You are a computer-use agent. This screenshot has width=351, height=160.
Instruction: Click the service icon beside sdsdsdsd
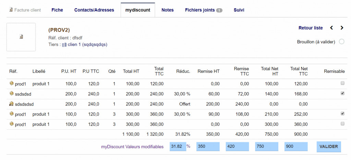coord(12,104)
